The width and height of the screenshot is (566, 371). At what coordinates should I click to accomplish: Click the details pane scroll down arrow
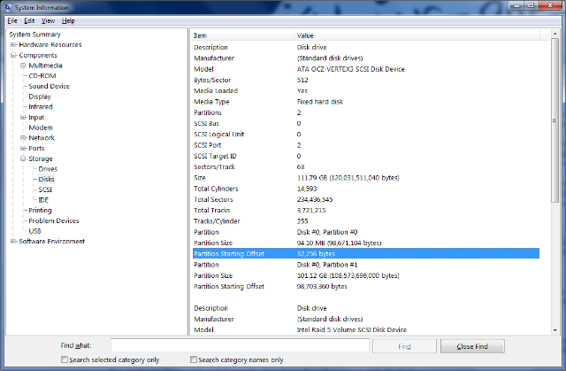click(x=555, y=329)
